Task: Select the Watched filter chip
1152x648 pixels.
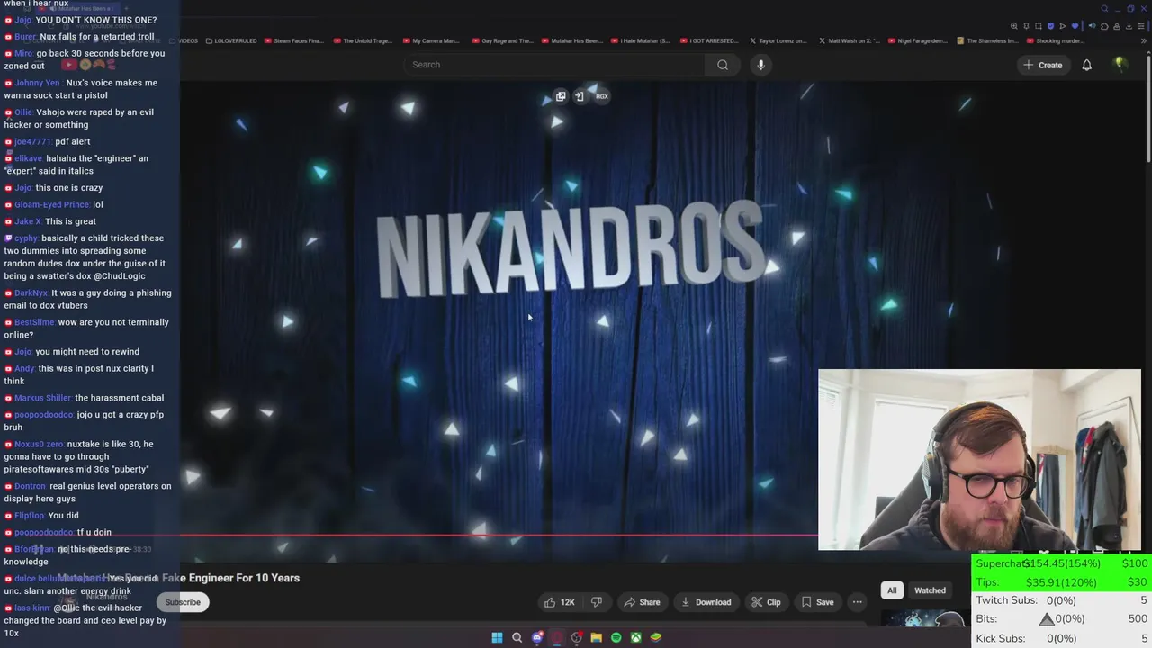Action: pyautogui.click(x=930, y=590)
